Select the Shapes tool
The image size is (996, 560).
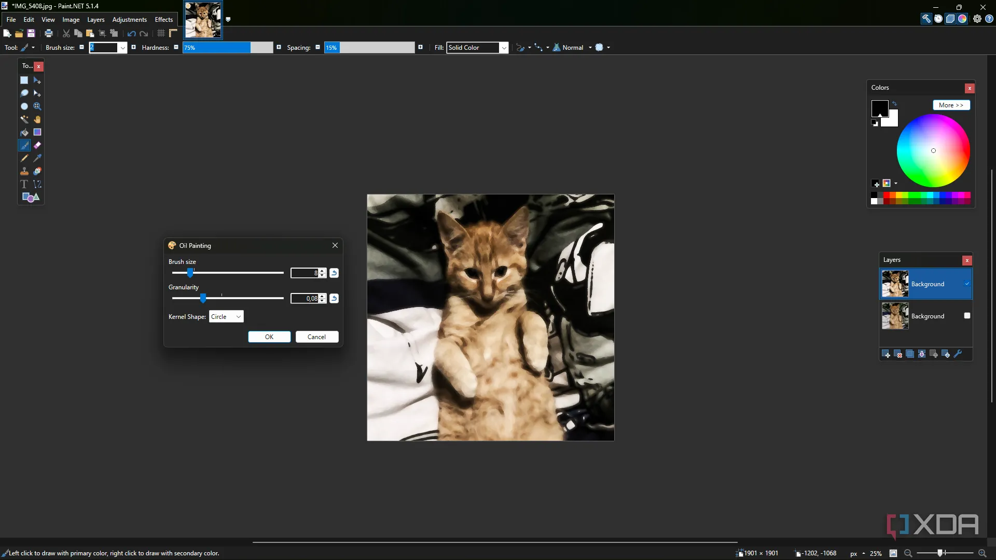[31, 197]
